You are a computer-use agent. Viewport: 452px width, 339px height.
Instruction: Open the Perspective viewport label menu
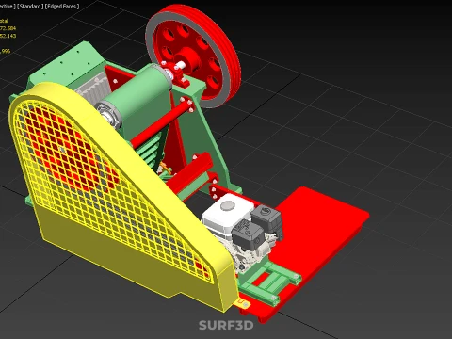(7, 7)
